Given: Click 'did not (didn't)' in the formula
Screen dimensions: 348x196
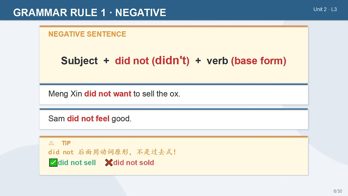Looking at the screenshot, I should (x=152, y=60).
